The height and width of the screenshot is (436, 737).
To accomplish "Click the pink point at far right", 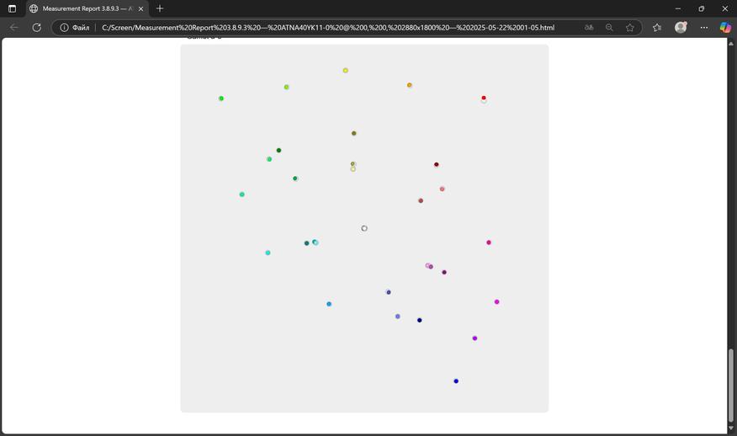I will click(489, 242).
